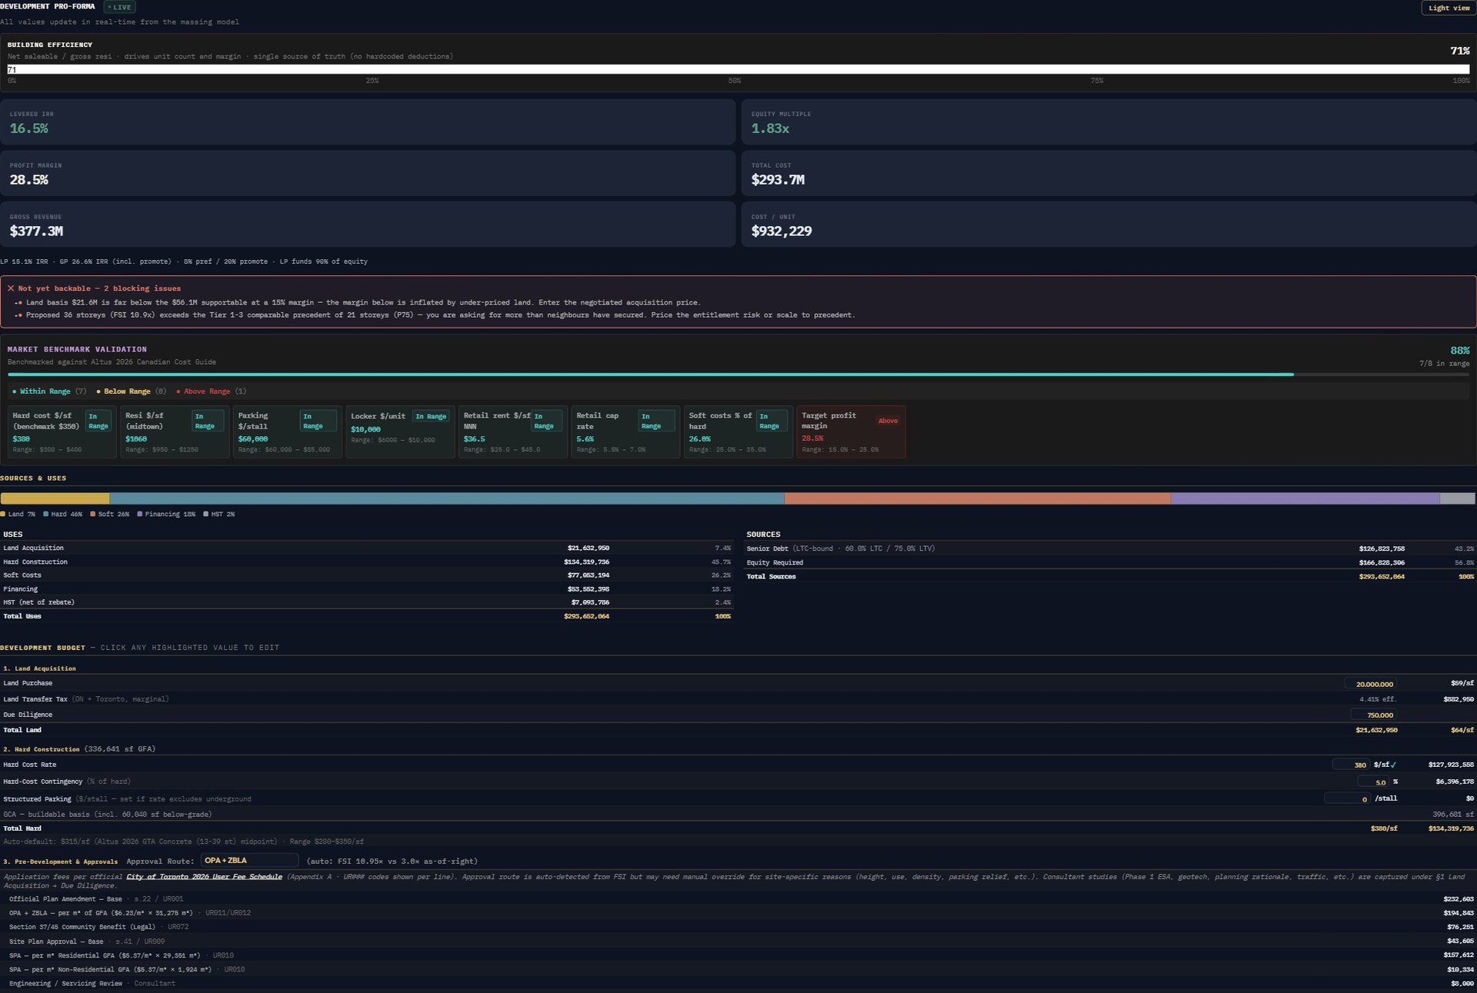The image size is (1477, 993).
Task: Select the Financing uses row
Action: tap(367, 589)
